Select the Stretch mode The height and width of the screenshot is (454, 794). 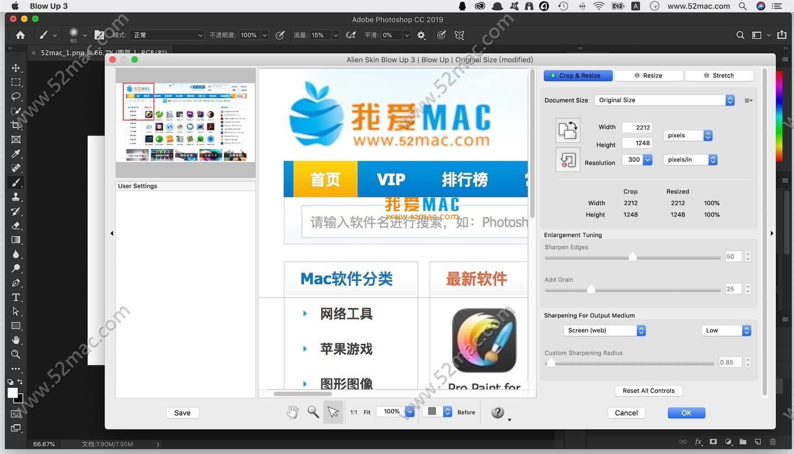click(719, 75)
